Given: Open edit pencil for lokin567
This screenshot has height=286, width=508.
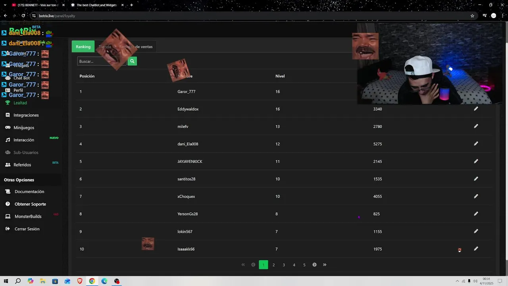Looking at the screenshot, I should tap(476, 231).
